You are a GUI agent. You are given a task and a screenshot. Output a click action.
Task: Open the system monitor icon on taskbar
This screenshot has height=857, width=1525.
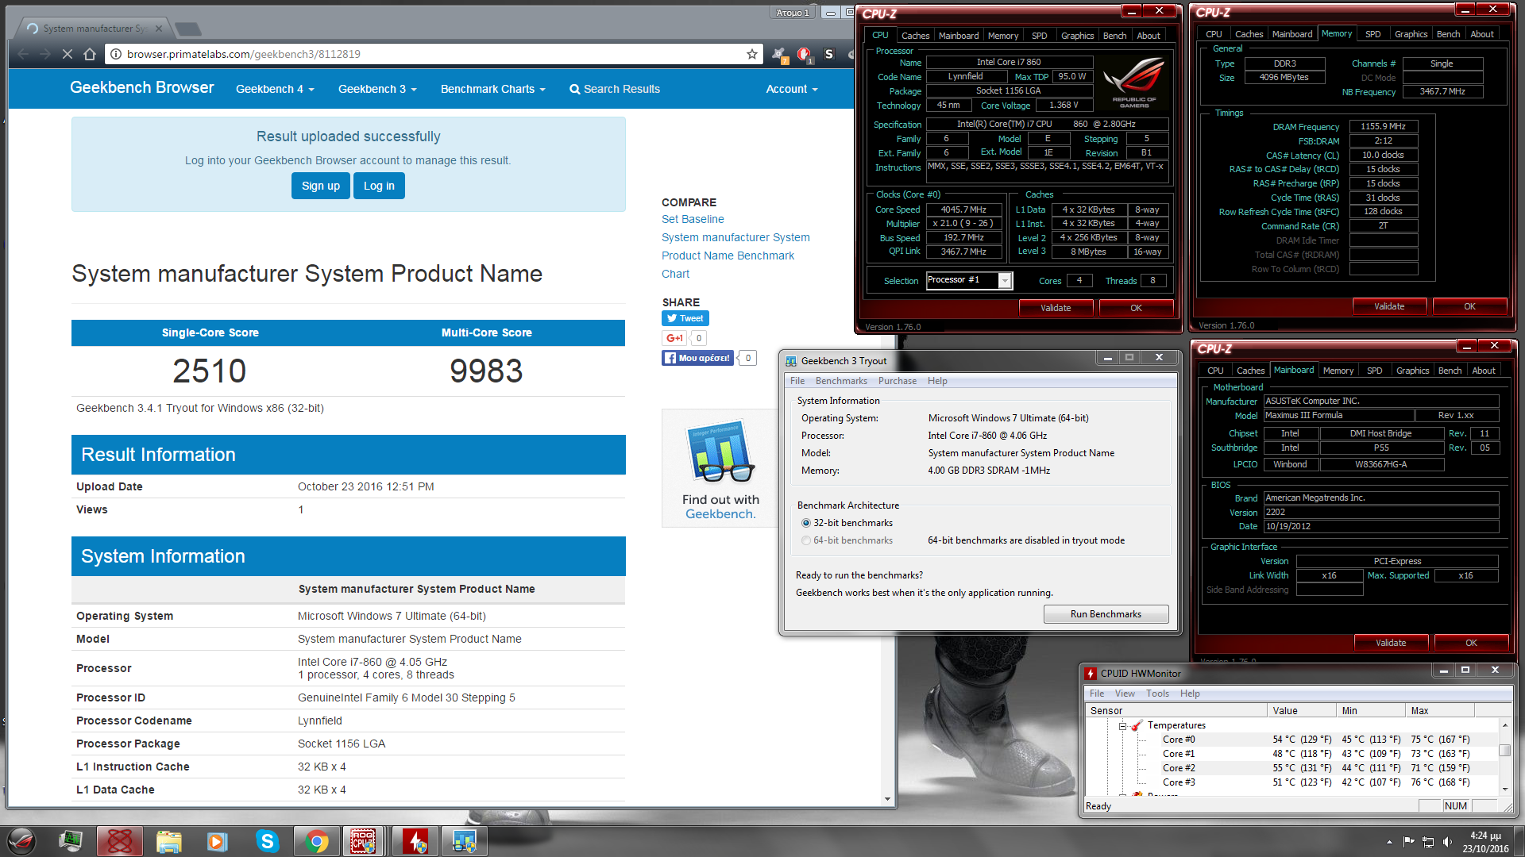point(71,841)
